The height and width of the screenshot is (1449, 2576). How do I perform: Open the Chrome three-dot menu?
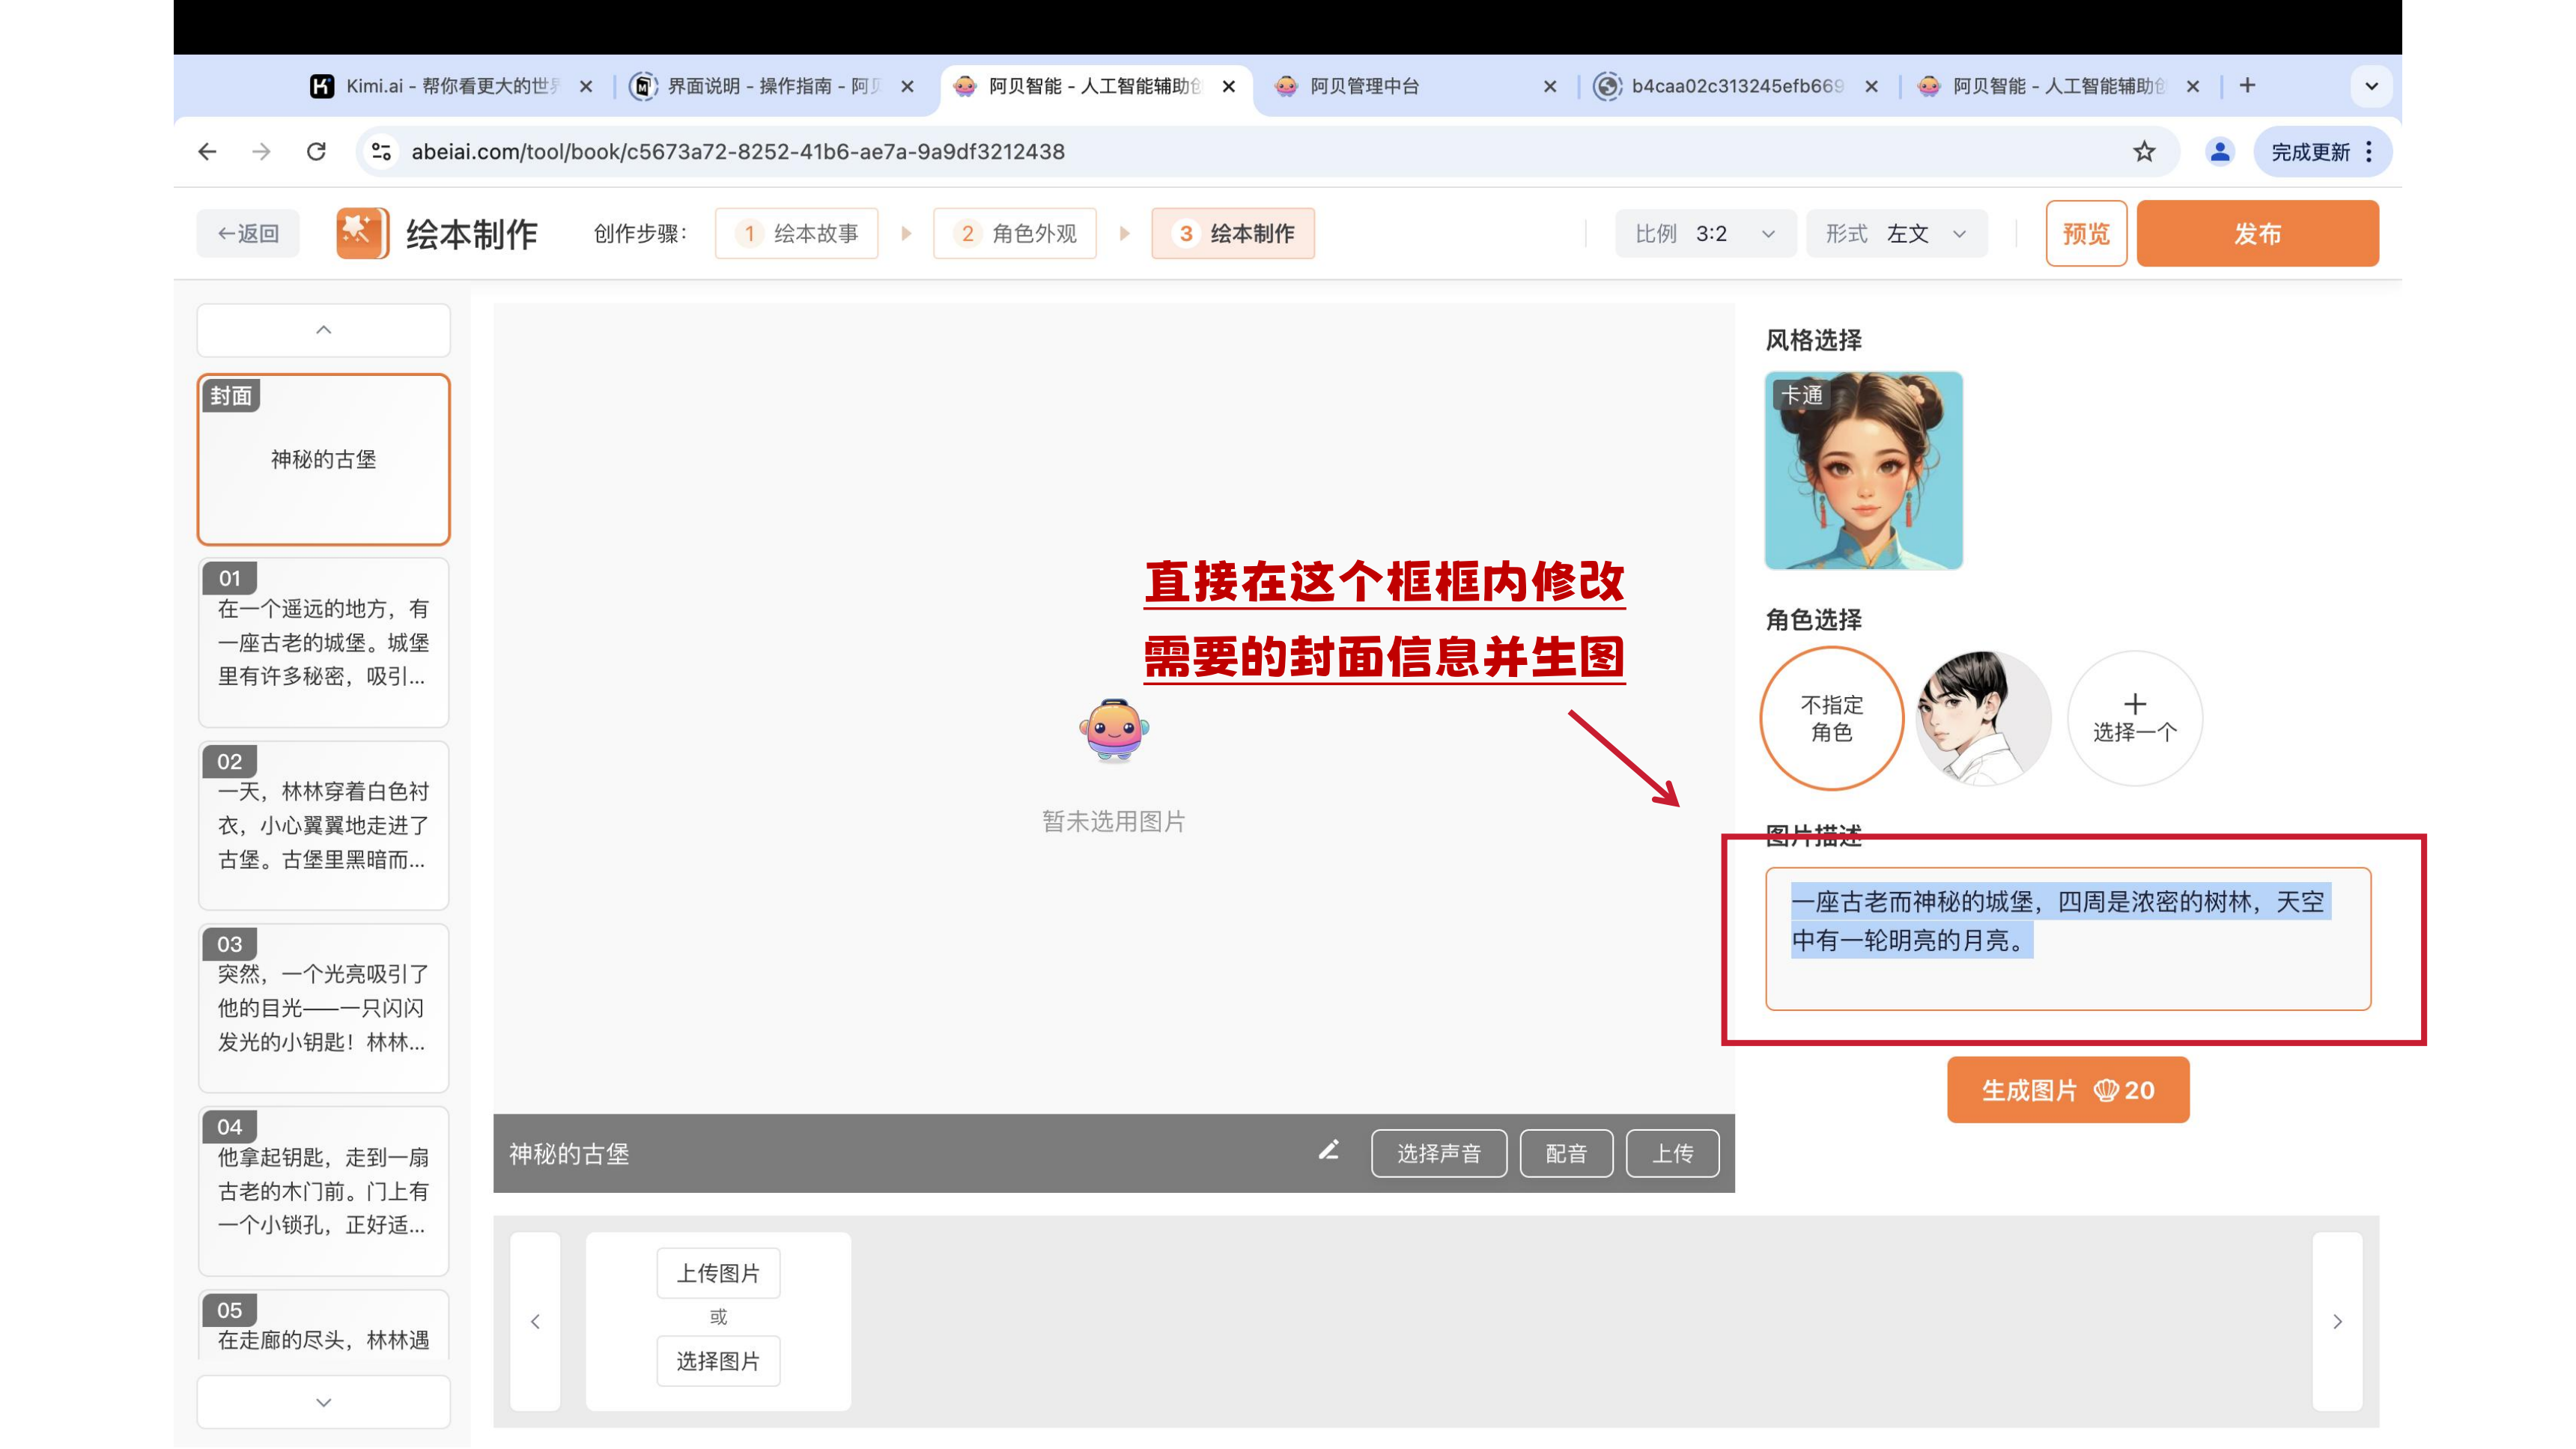coord(2369,152)
